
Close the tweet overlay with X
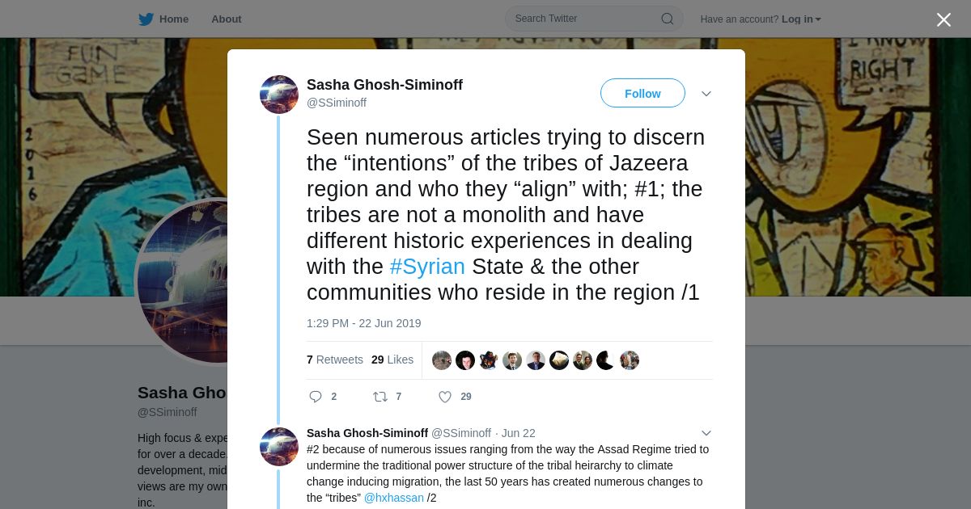tap(943, 19)
